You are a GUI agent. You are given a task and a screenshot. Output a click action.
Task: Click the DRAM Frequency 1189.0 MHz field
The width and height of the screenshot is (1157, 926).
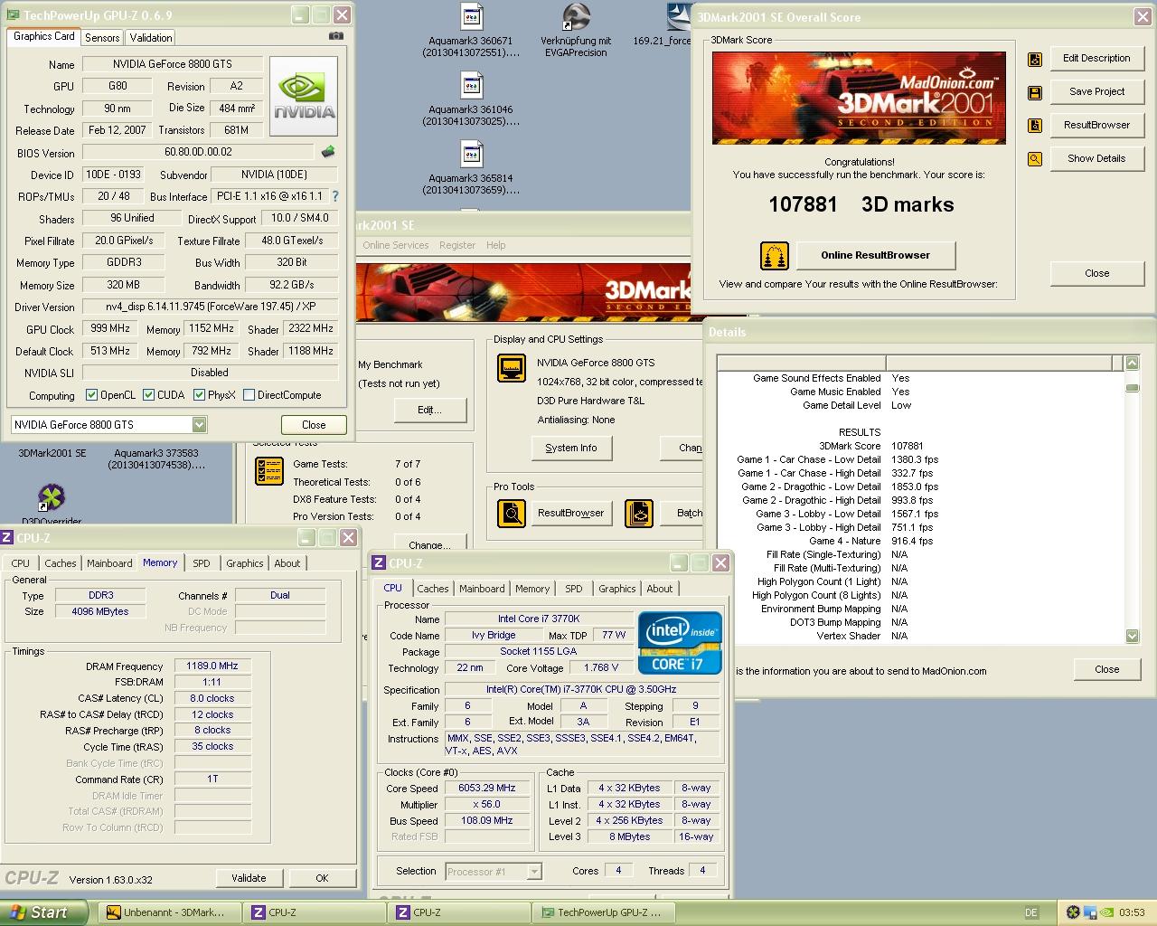pos(212,666)
